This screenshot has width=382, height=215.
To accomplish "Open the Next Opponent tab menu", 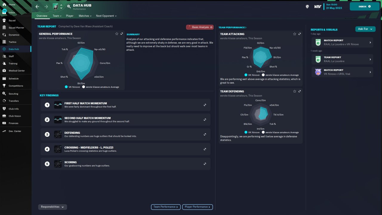I will pyautogui.click(x=106, y=16).
